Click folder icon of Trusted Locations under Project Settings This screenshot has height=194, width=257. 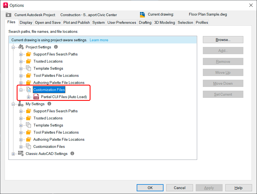pyautogui.click(x=29, y=61)
